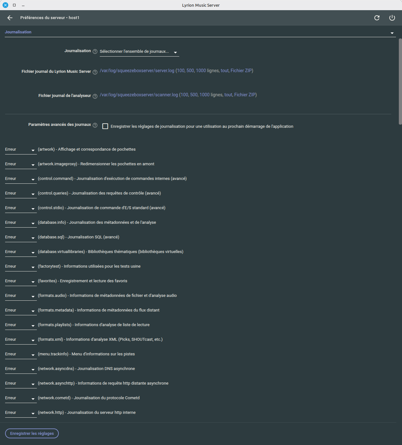
Task: Enable saving log settings for next startup
Action: click(x=105, y=126)
